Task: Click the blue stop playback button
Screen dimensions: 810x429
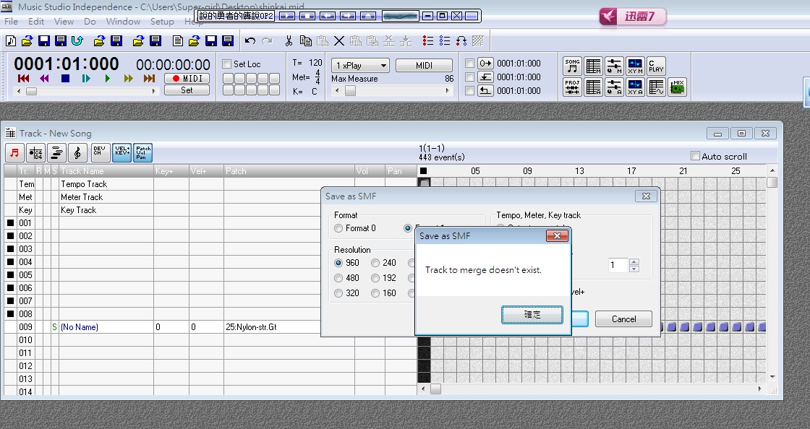Action: click(x=65, y=79)
